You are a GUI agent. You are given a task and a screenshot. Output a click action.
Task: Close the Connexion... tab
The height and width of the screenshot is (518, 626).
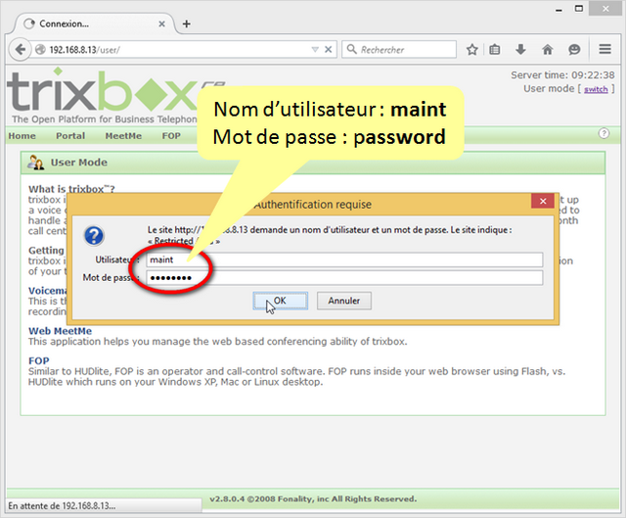tap(161, 24)
